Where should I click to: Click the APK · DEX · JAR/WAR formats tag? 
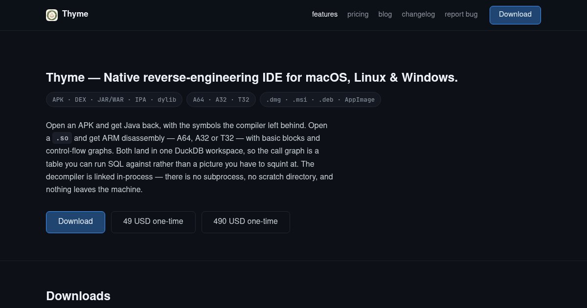click(114, 100)
